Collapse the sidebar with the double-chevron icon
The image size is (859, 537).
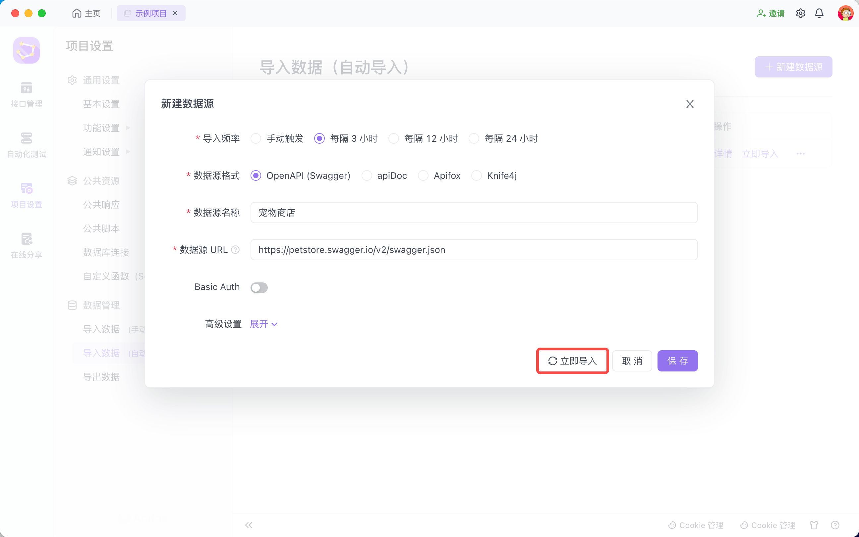[x=249, y=525]
